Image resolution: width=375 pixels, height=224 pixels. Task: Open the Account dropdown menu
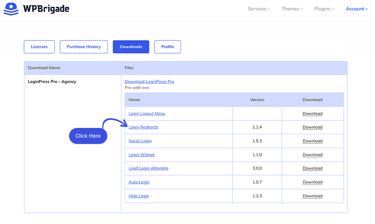(357, 9)
